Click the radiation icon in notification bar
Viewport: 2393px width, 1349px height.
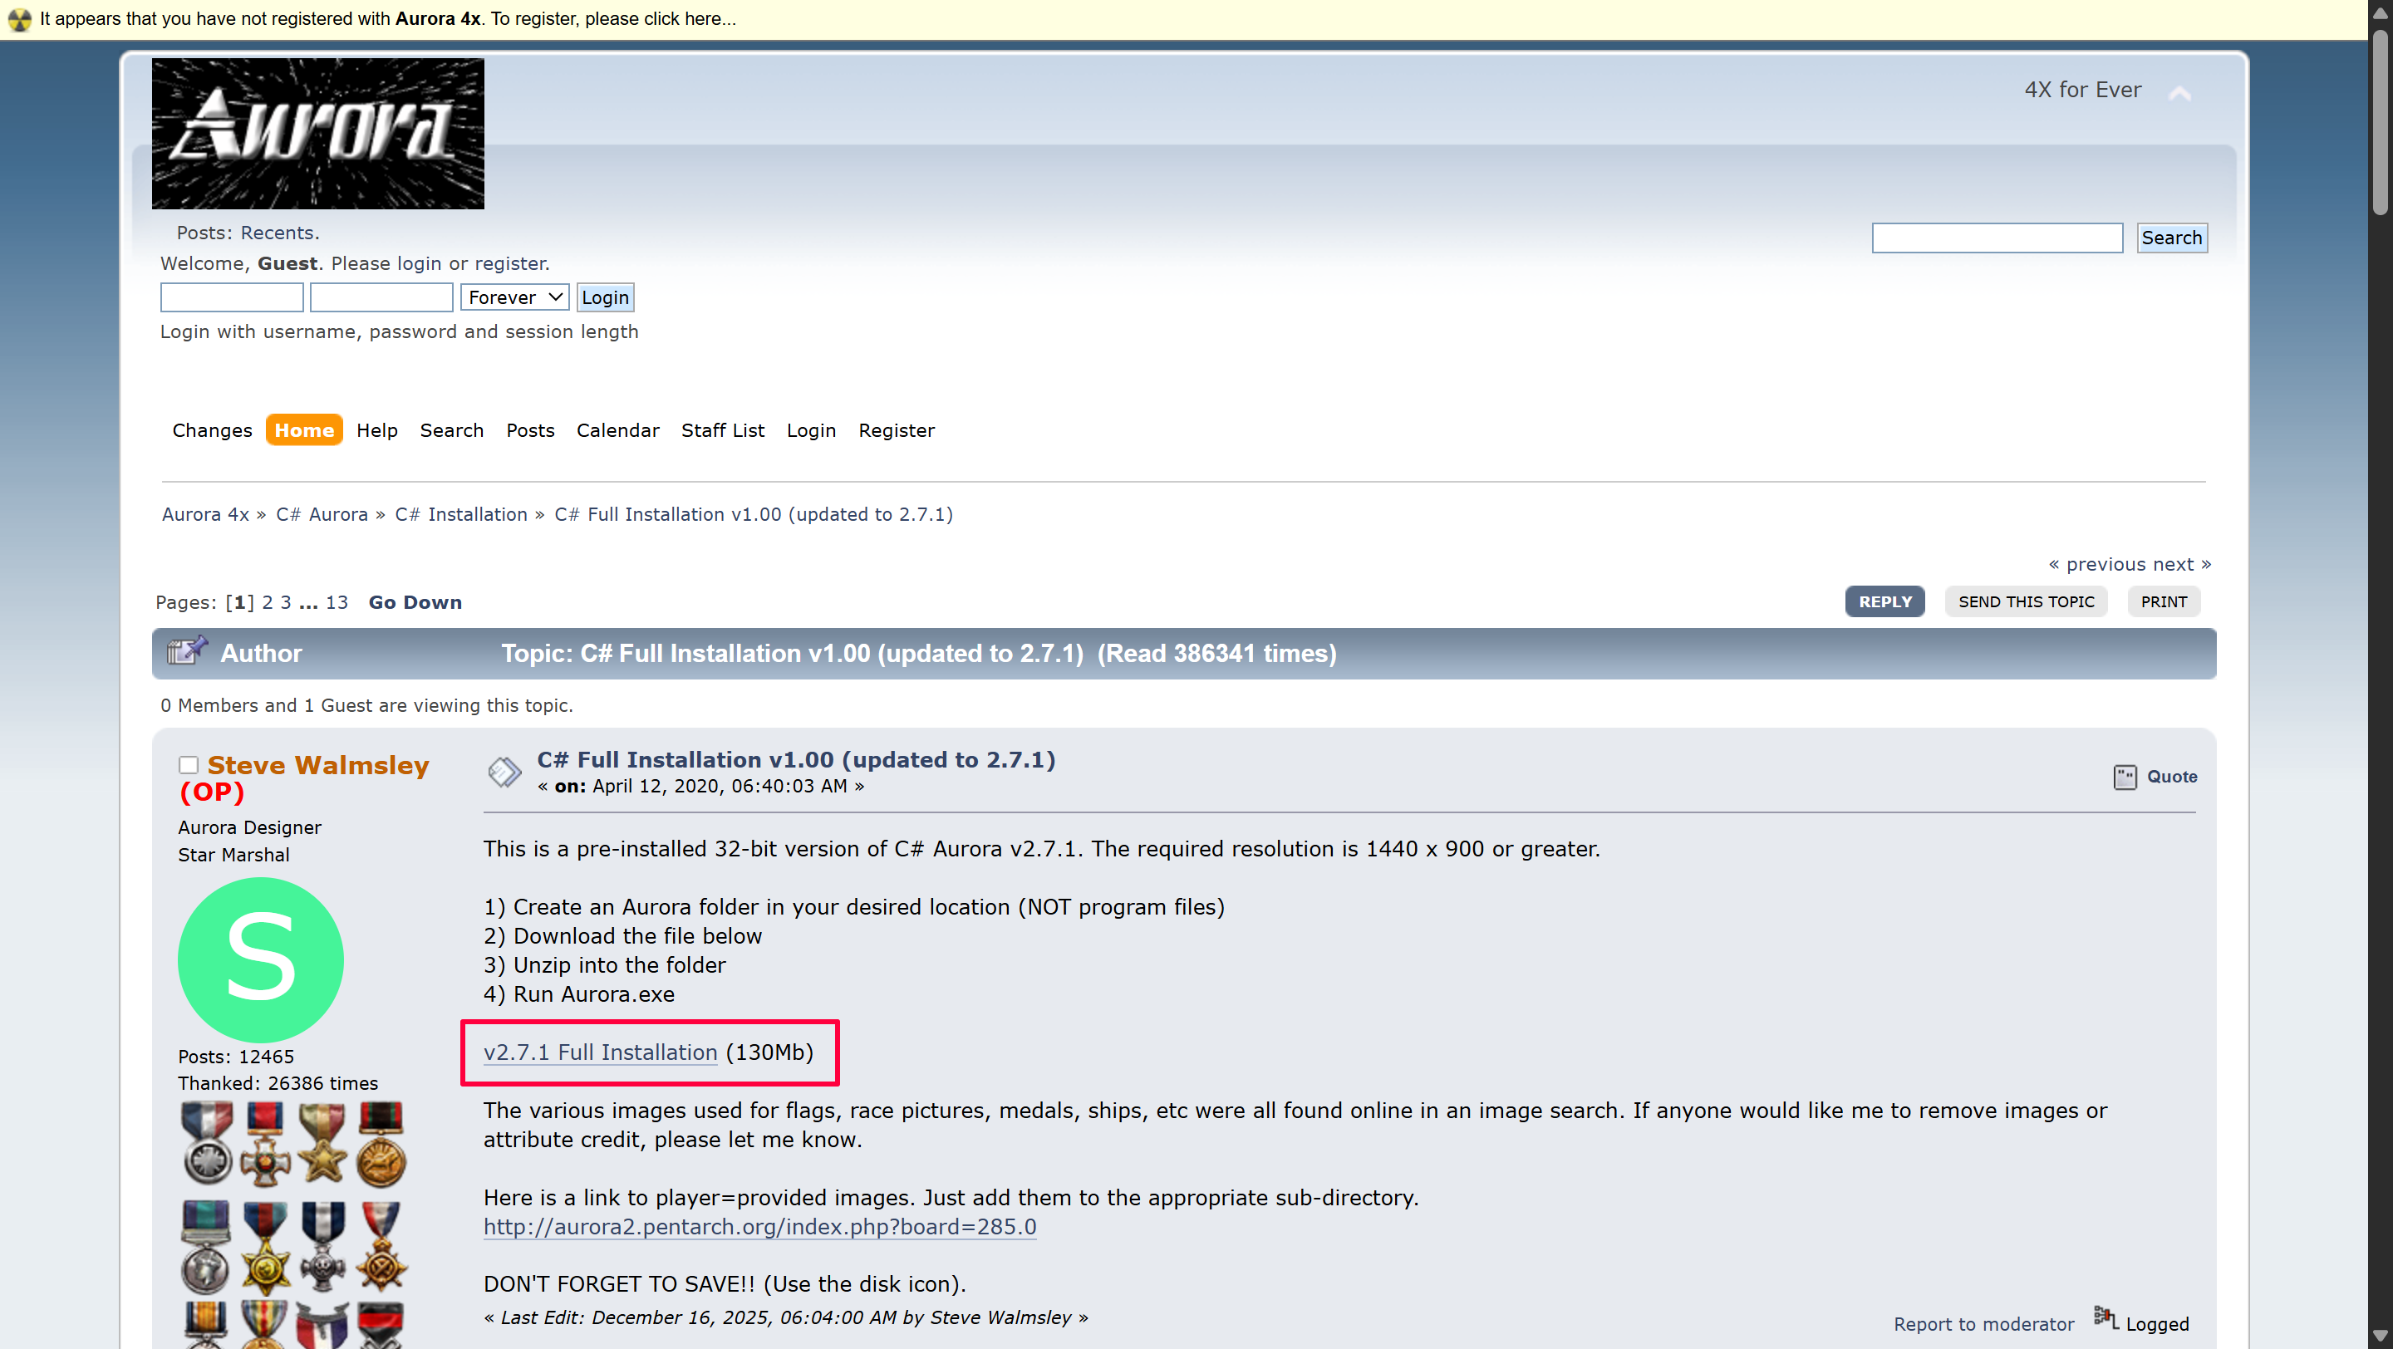click(x=19, y=19)
